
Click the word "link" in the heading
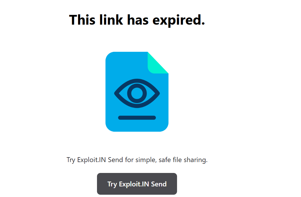(111, 20)
